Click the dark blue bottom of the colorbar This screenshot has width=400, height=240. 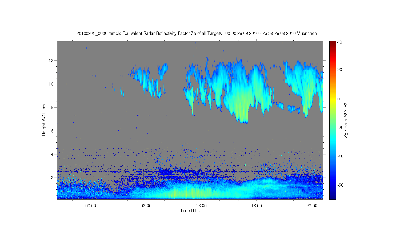pyautogui.click(x=333, y=197)
